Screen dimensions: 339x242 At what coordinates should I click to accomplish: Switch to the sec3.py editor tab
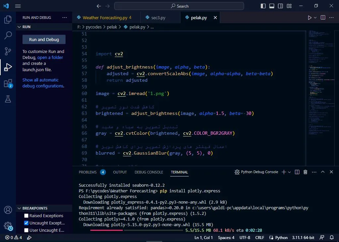[x=158, y=18]
